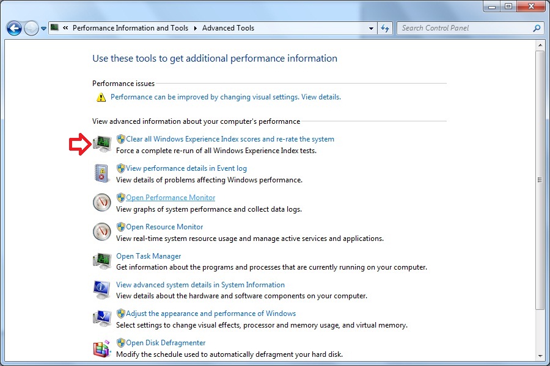Select the Resource Monitor gauge icon
Image resolution: width=550 pixels, height=366 pixels.
tap(101, 231)
